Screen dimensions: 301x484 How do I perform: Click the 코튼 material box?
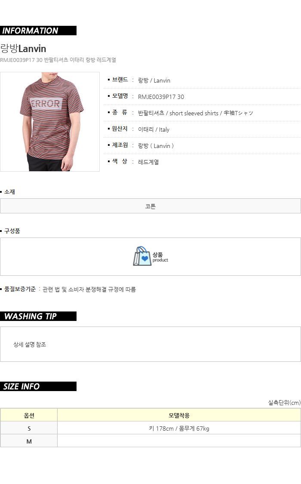(x=150, y=206)
